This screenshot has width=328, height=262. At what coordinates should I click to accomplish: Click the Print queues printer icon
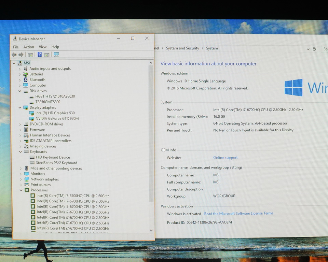(27, 185)
